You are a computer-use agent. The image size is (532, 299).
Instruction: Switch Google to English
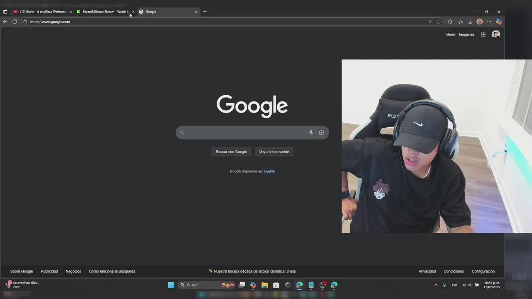[269, 171]
